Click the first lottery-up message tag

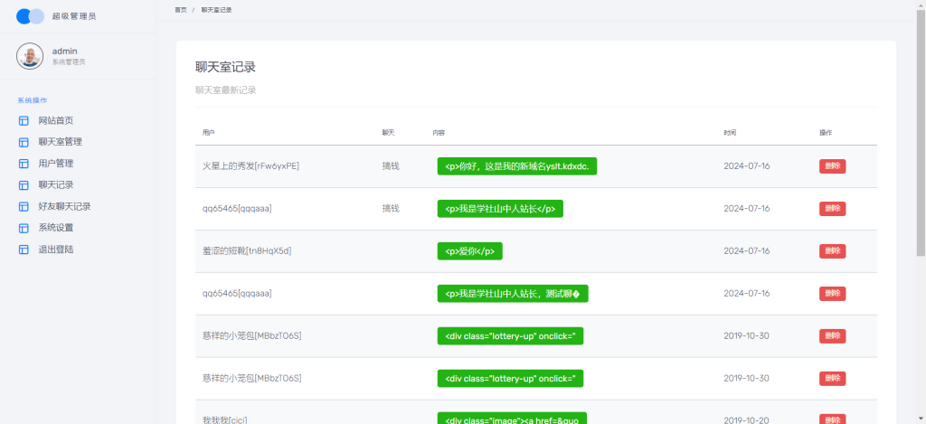pos(510,336)
